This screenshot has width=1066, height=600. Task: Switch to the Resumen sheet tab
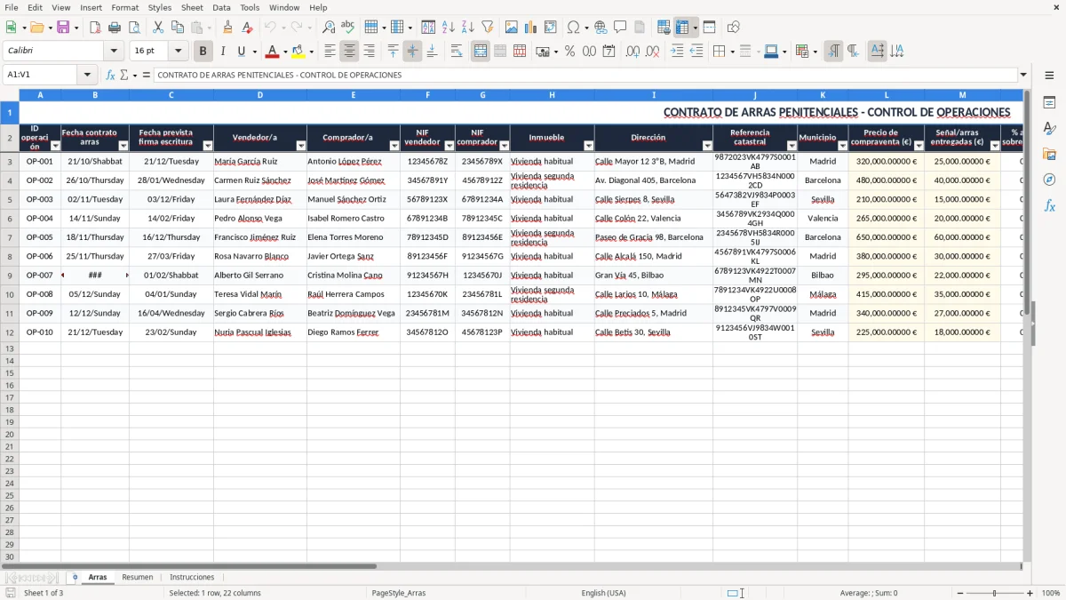point(137,577)
